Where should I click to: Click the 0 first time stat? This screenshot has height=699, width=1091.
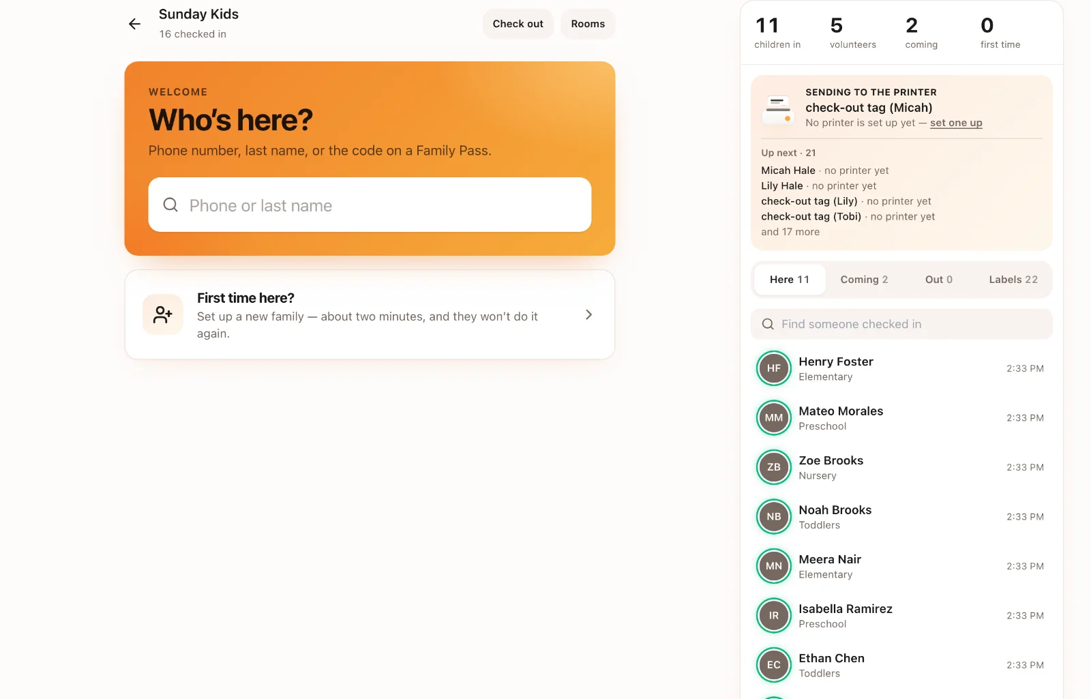click(1000, 33)
